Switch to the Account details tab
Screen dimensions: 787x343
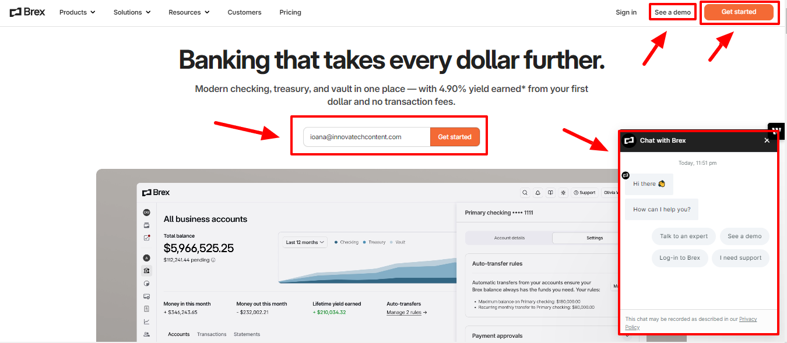(510, 238)
